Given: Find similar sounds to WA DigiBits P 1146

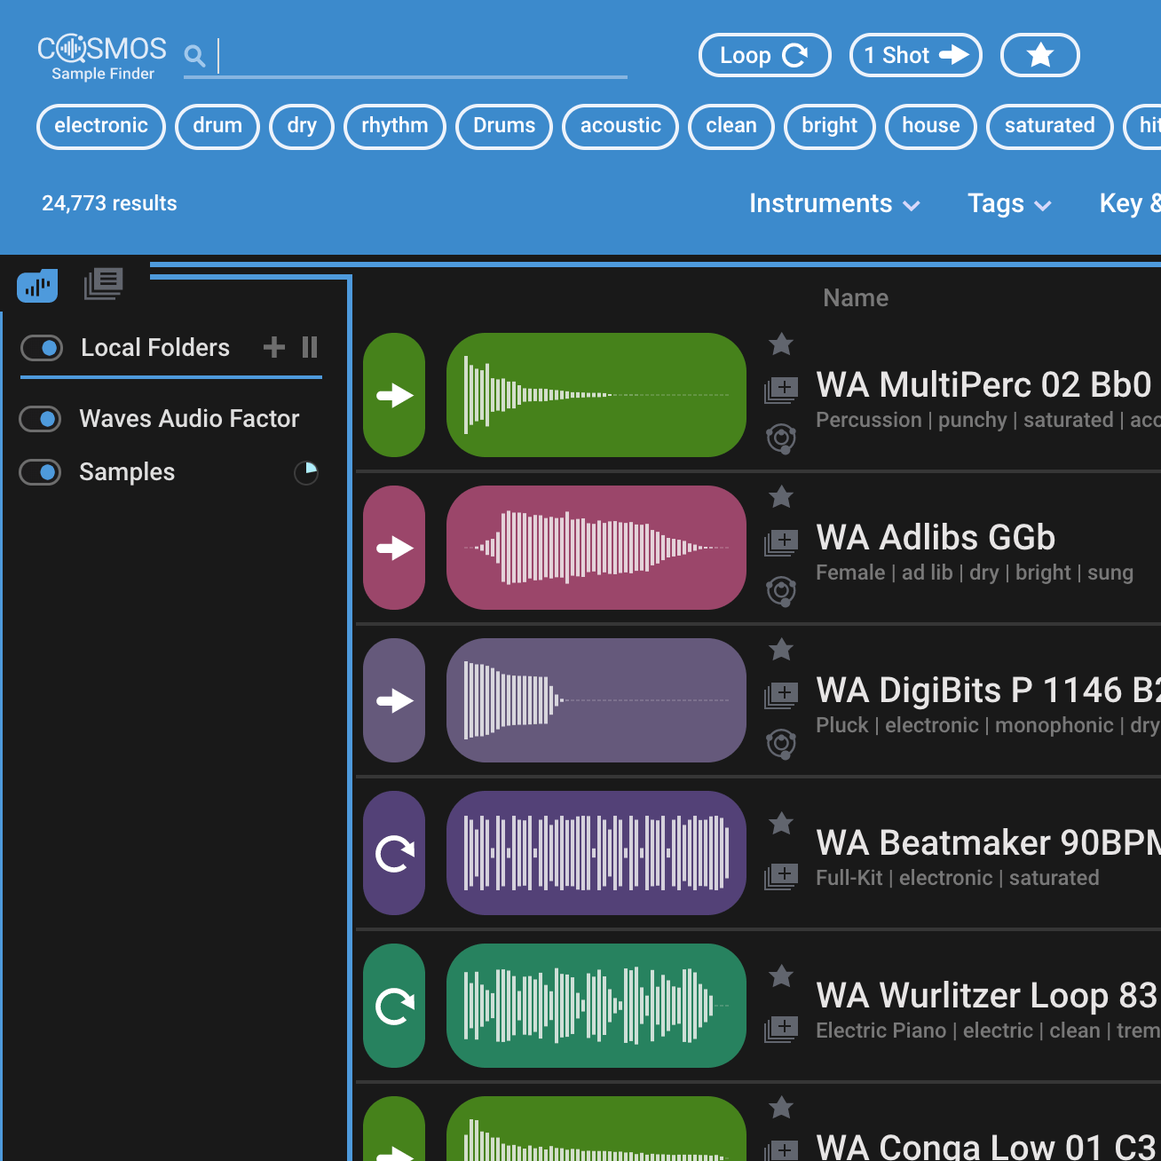Looking at the screenshot, I should tap(781, 743).
